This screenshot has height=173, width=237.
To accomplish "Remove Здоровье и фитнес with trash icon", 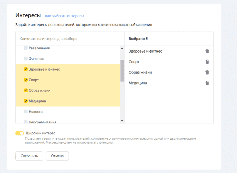I will [207, 51].
